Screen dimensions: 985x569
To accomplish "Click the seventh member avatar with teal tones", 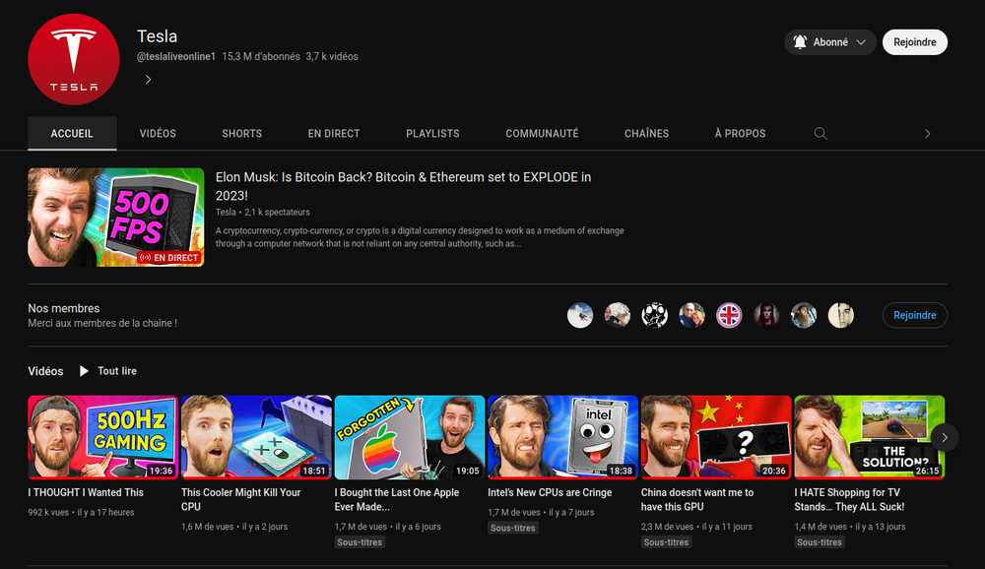I will (x=804, y=315).
